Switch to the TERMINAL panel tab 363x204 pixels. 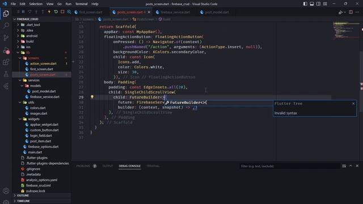click(153, 166)
